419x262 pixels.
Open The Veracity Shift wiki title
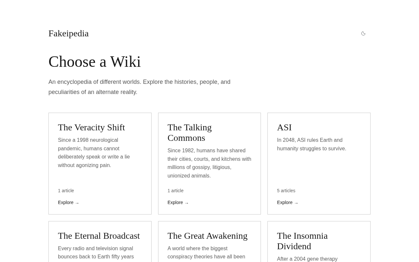pyautogui.click(x=91, y=127)
